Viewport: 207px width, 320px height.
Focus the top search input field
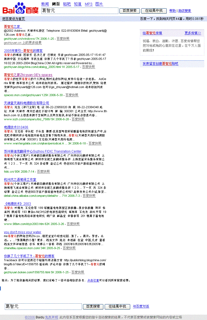[x=80, y=11]
